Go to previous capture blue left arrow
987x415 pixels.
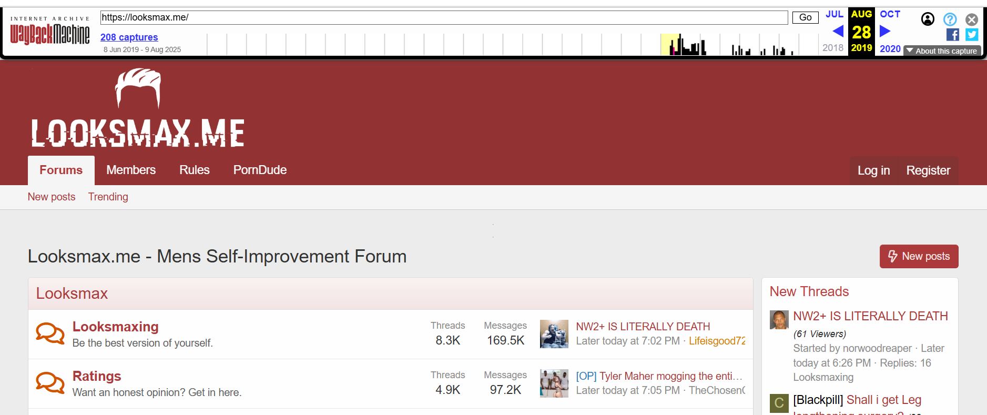(x=838, y=32)
